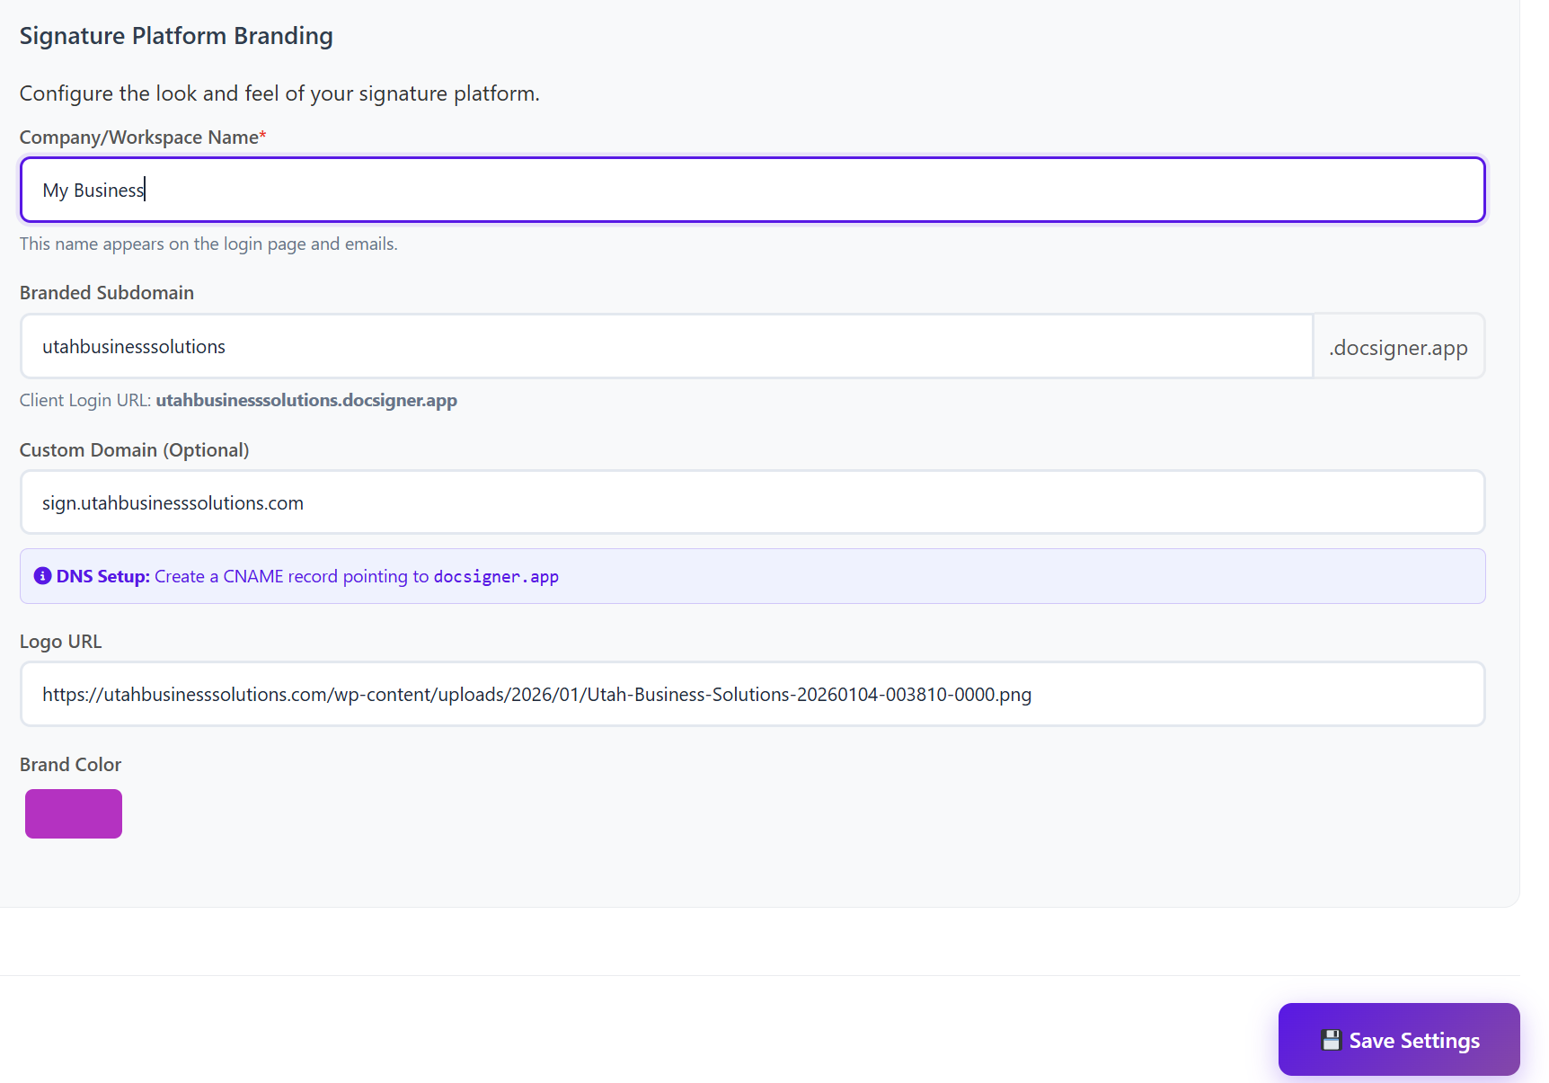Click the floppy disk icon on Save Settings

point(1331,1040)
